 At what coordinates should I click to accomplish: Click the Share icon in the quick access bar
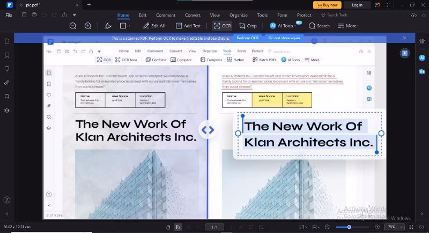point(64,15)
